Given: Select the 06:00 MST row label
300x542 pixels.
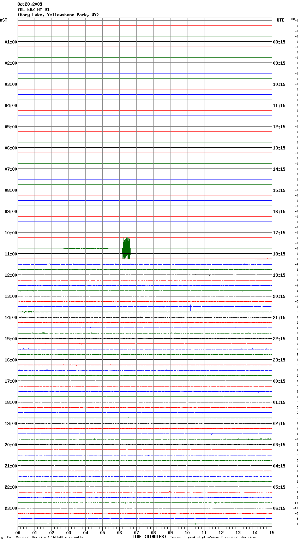Looking at the screenshot, I should coord(11,148).
